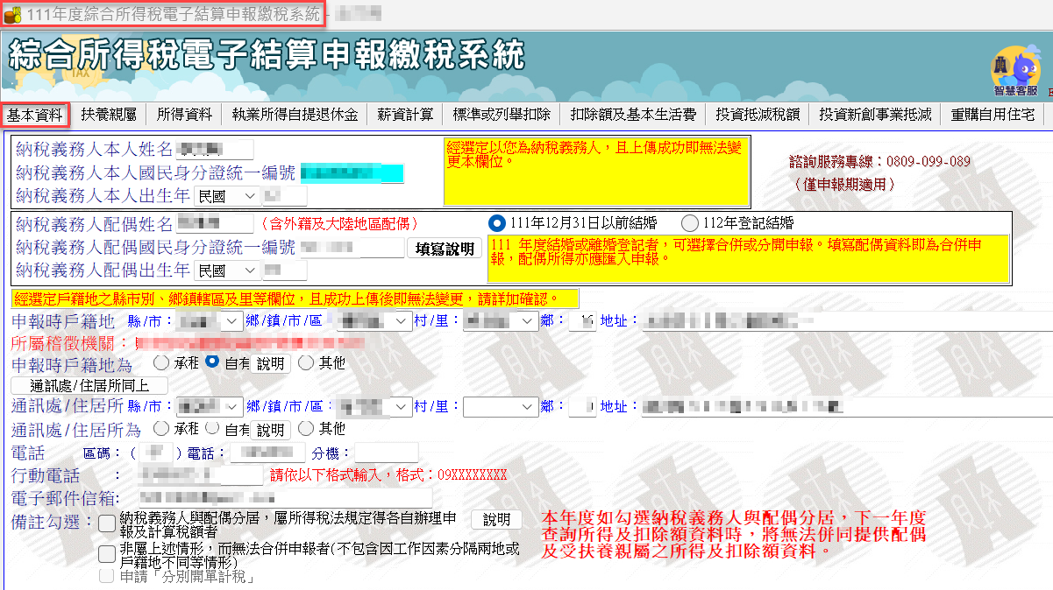The image size is (1053, 590).
Task: Click the 納稅義務人本人姓名 field
Action: pos(215,150)
